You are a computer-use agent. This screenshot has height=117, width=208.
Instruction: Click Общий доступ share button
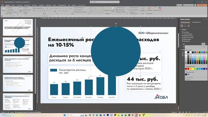[x=202, y=5]
